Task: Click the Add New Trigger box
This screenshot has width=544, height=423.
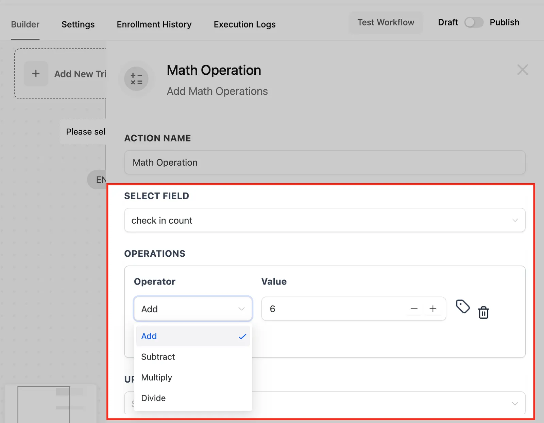Action: [x=60, y=74]
